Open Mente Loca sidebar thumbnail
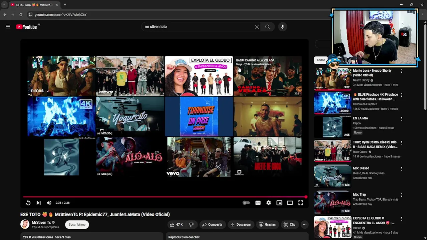Screen dimensions: 427x240 [x=333, y=79]
